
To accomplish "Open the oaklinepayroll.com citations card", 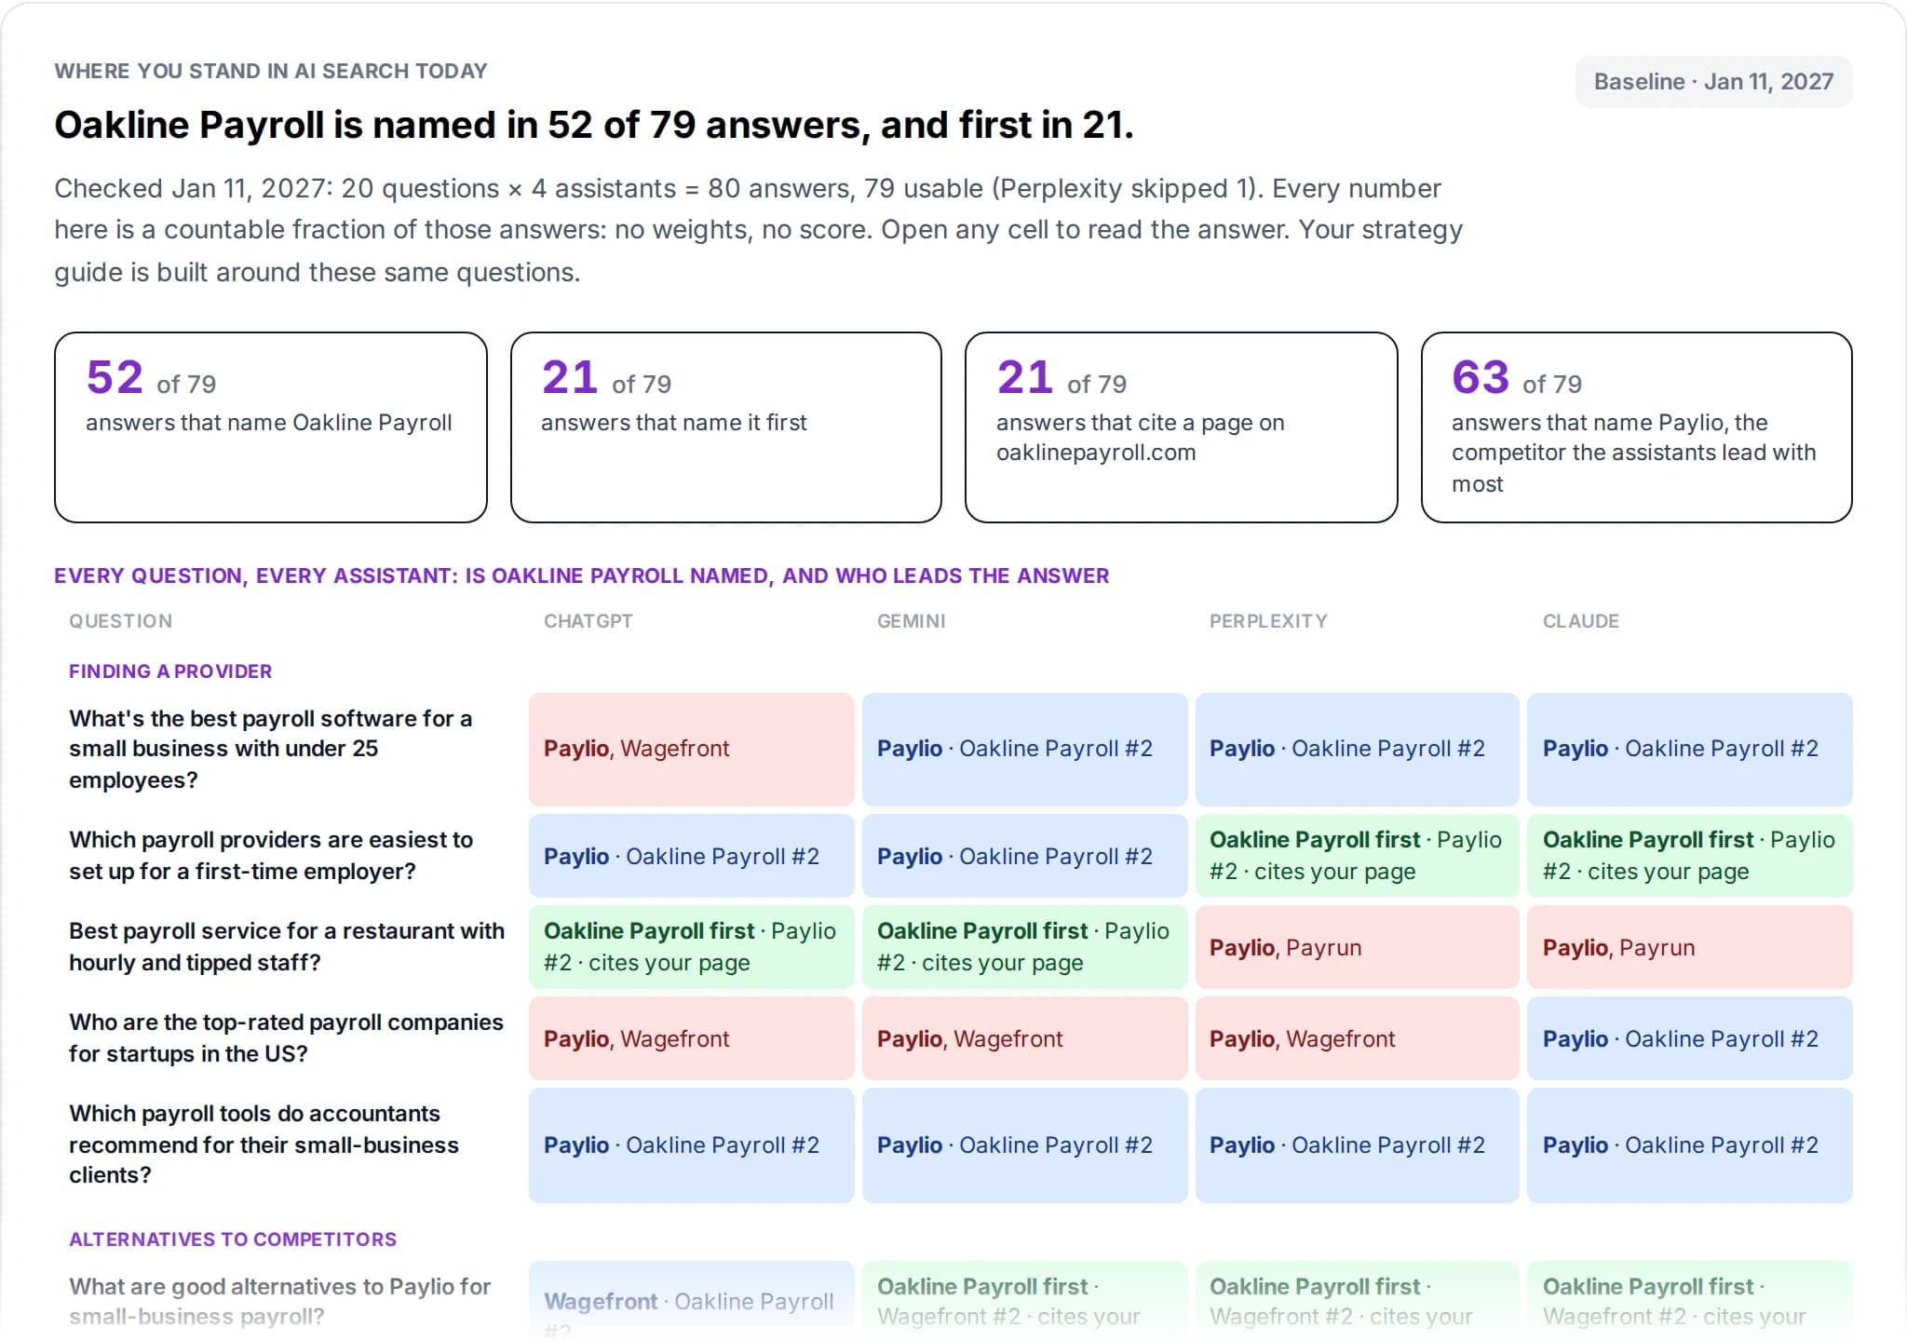I will pyautogui.click(x=1182, y=427).
